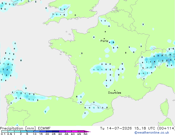Image resolution: width=175 pixels, height=135 pixels.
Task: Select the 2–5 mm legend swatch
Action: (24, 131)
